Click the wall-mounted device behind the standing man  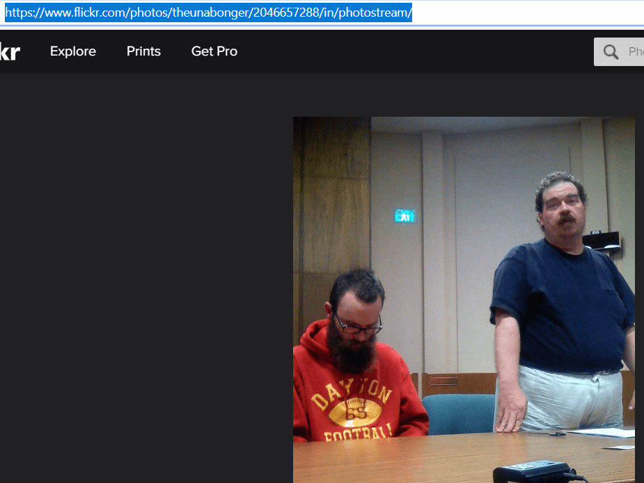pyautogui.click(x=602, y=240)
